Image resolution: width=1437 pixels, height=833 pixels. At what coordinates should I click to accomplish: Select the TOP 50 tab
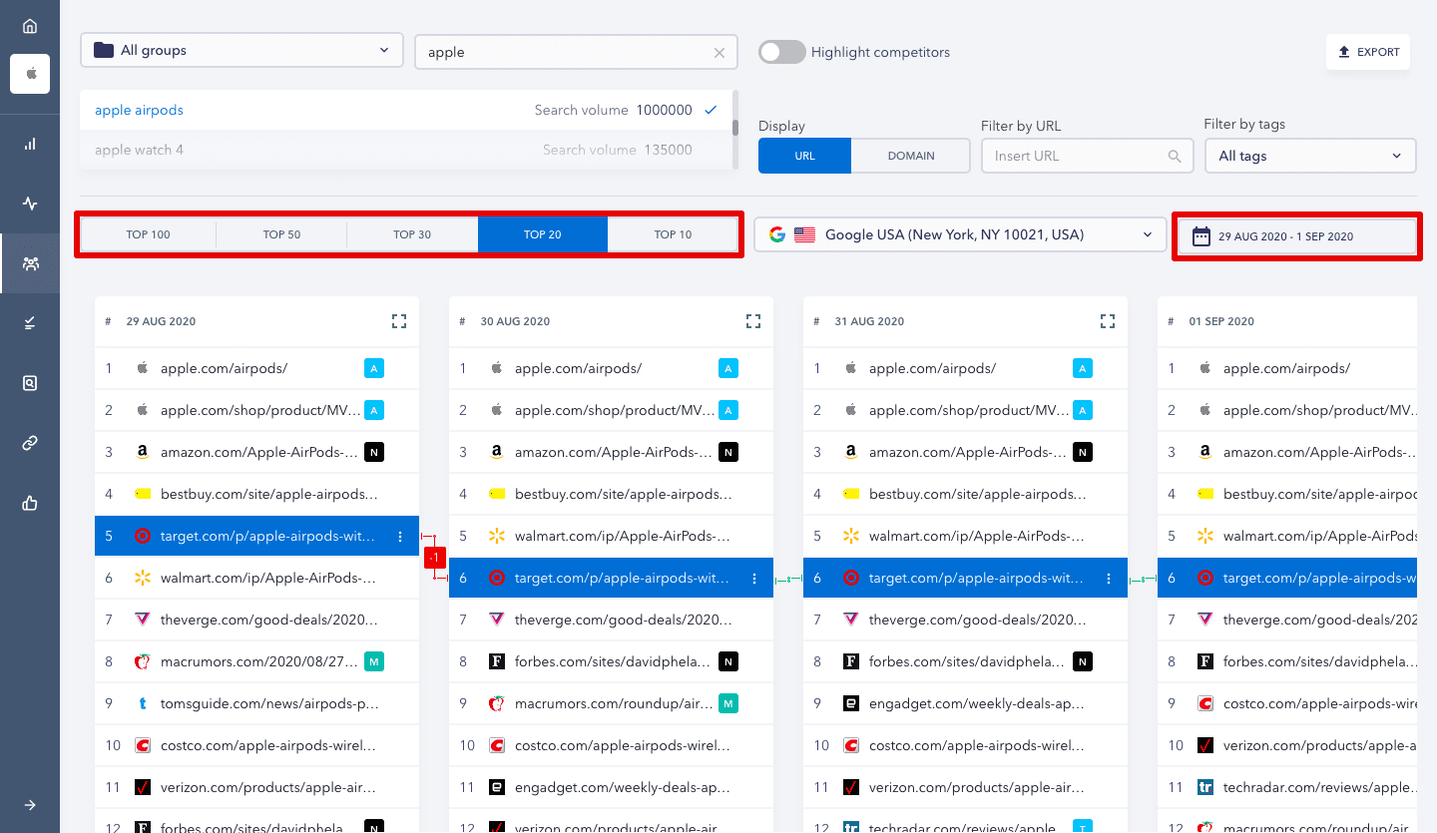[x=281, y=234]
